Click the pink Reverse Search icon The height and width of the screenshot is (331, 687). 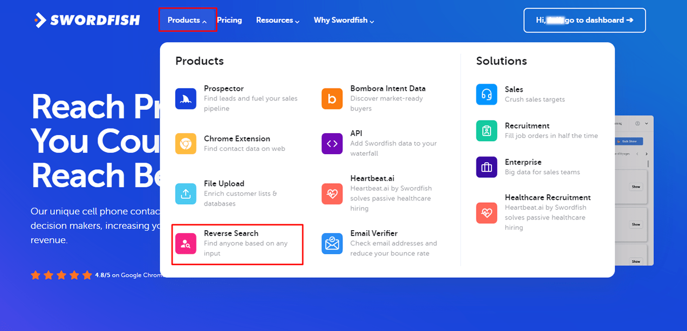coord(186,243)
